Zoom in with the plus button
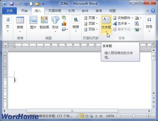158x121 pixels. pyautogui.click(x=149, y=116)
